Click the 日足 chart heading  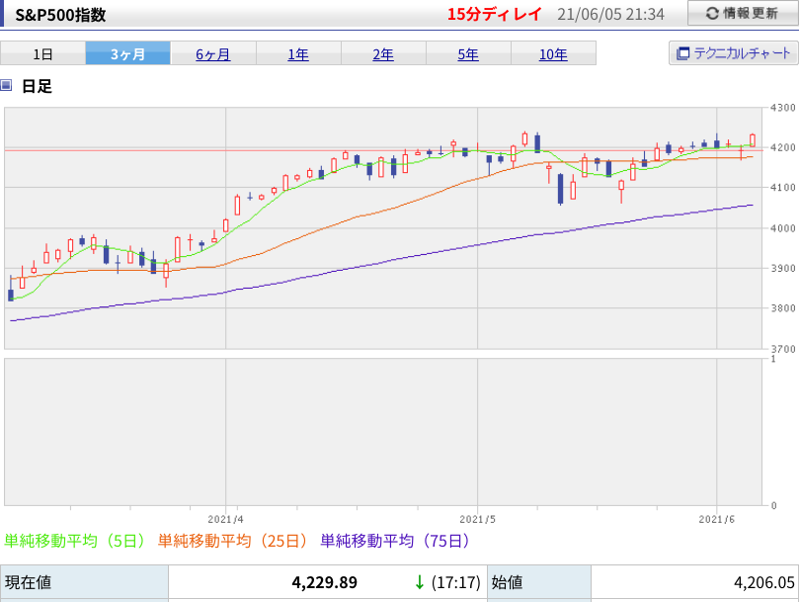[x=37, y=86]
